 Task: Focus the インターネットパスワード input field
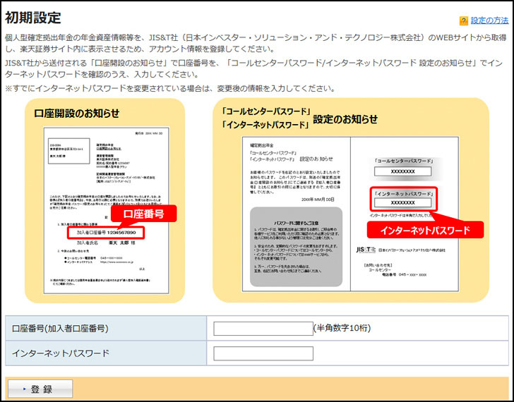tap(263, 353)
